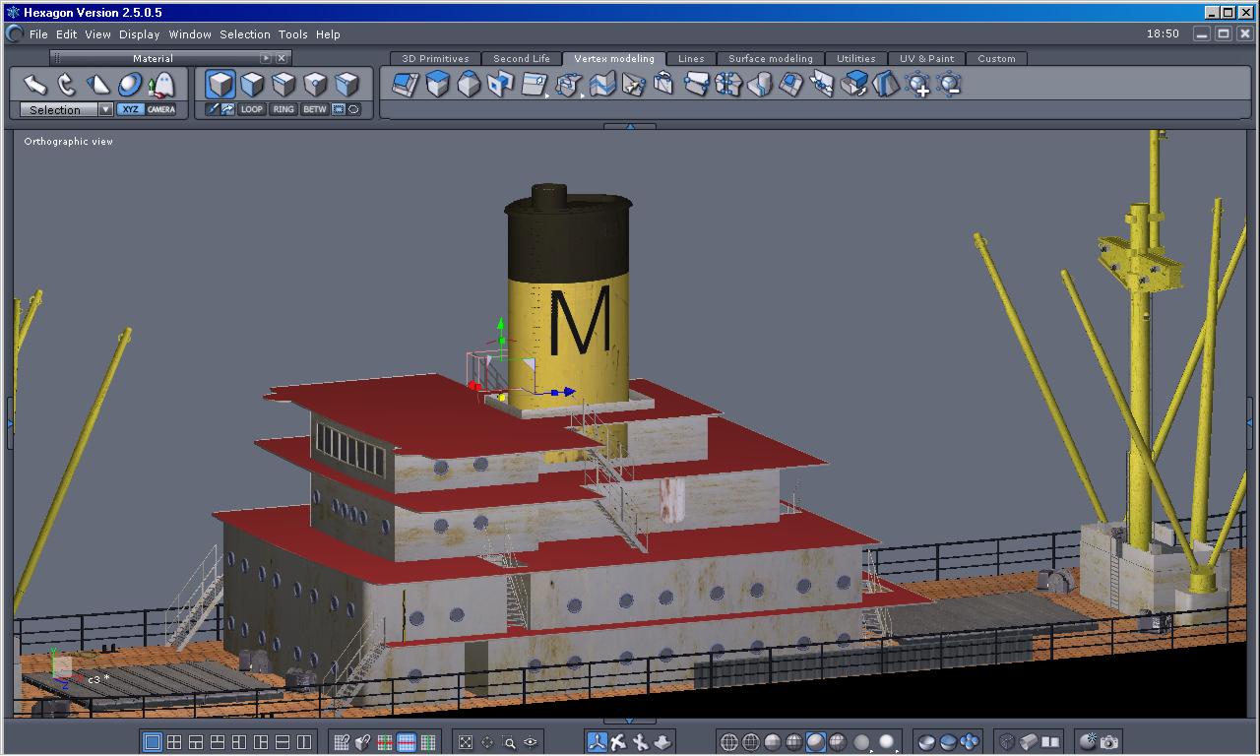1260x756 pixels.
Task: Choose the Select Faces mode cube
Action: pos(253,85)
